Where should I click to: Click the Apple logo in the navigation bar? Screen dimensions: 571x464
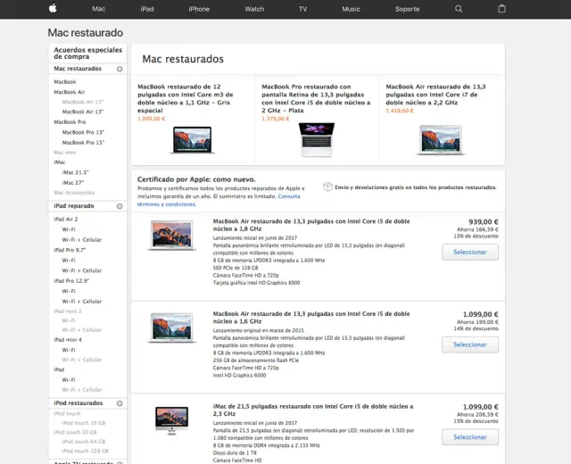click(x=53, y=9)
